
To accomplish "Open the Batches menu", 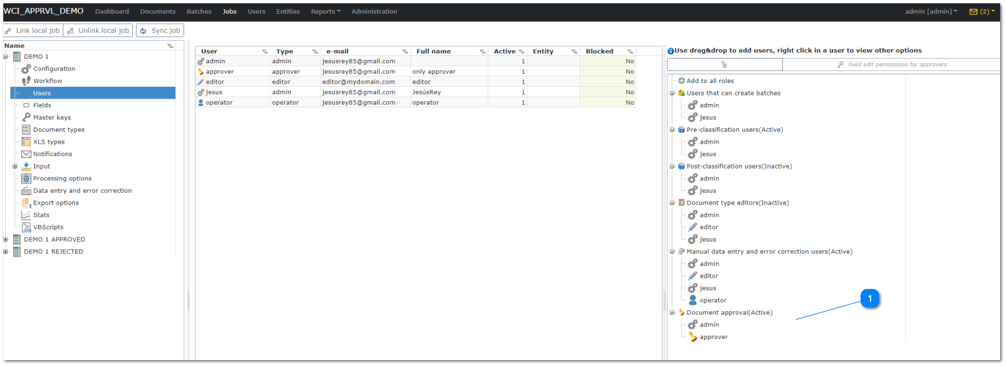I will pos(199,12).
